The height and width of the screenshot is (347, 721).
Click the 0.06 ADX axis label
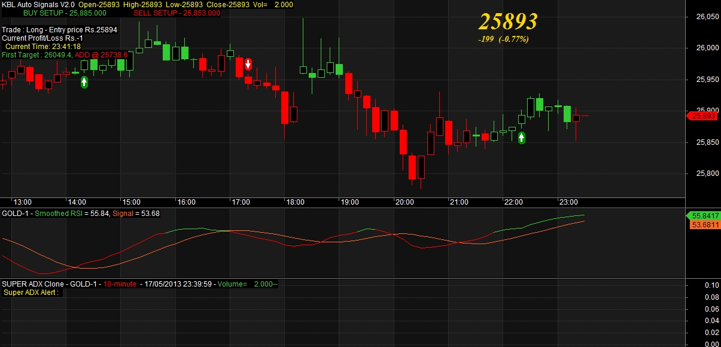(712, 309)
